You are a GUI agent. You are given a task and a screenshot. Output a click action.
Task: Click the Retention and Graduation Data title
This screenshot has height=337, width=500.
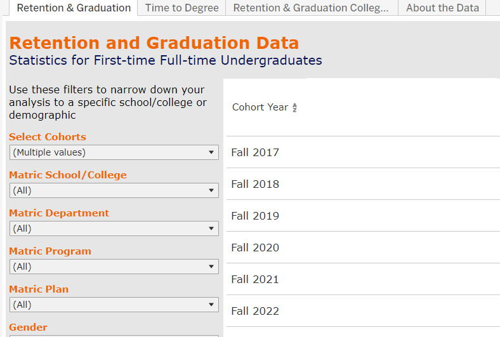(x=154, y=43)
